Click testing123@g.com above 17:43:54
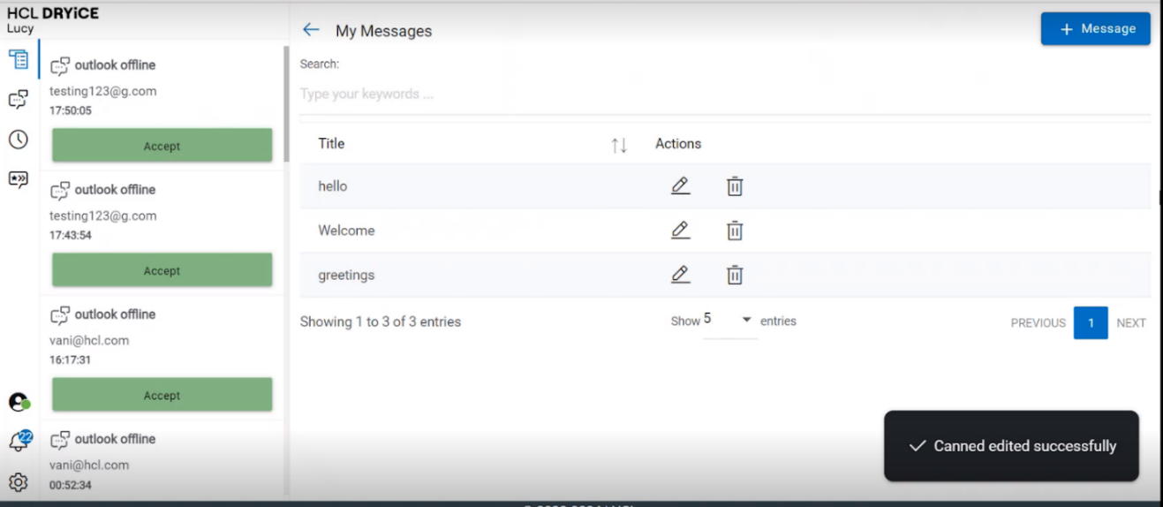This screenshot has width=1163, height=507. click(103, 216)
